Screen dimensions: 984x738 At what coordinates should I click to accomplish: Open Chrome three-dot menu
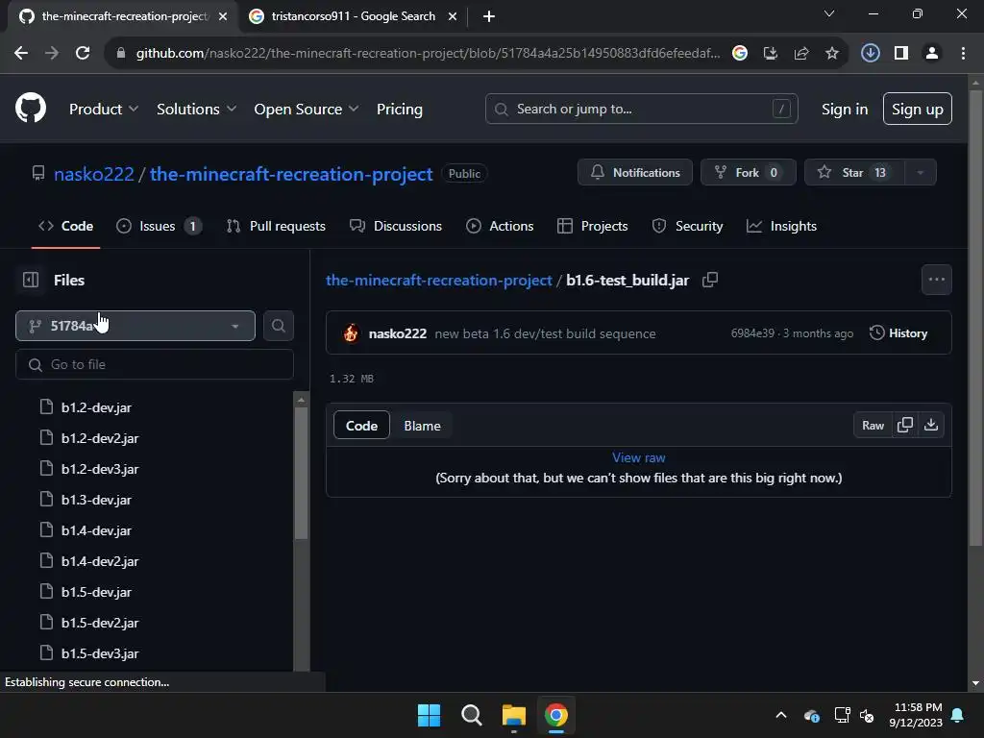click(963, 53)
